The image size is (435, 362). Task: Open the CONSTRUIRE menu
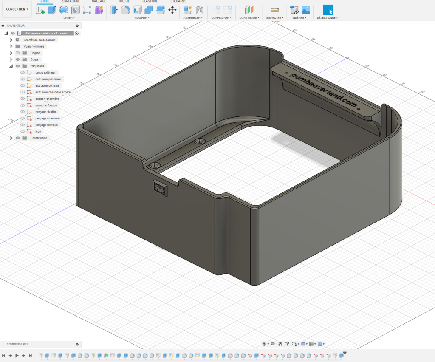tap(249, 18)
